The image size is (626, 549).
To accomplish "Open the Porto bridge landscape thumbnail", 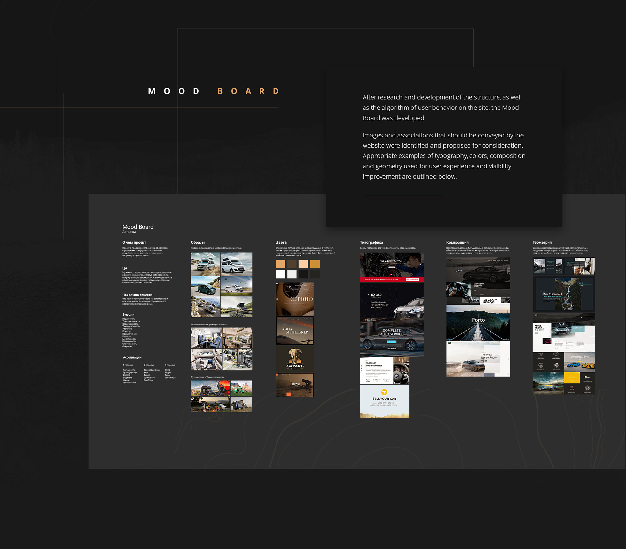I will coord(478,323).
